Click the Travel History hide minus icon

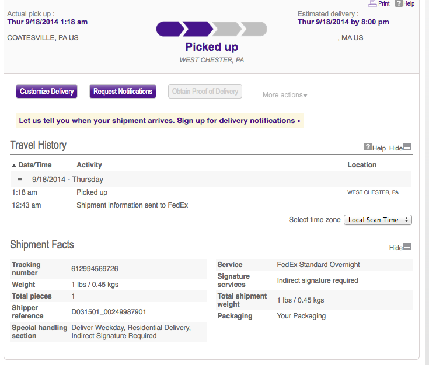pos(407,148)
